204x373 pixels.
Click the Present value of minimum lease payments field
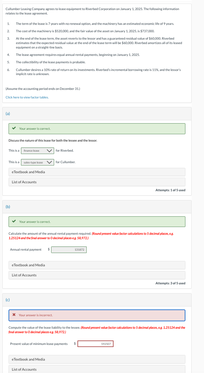coord(95,344)
